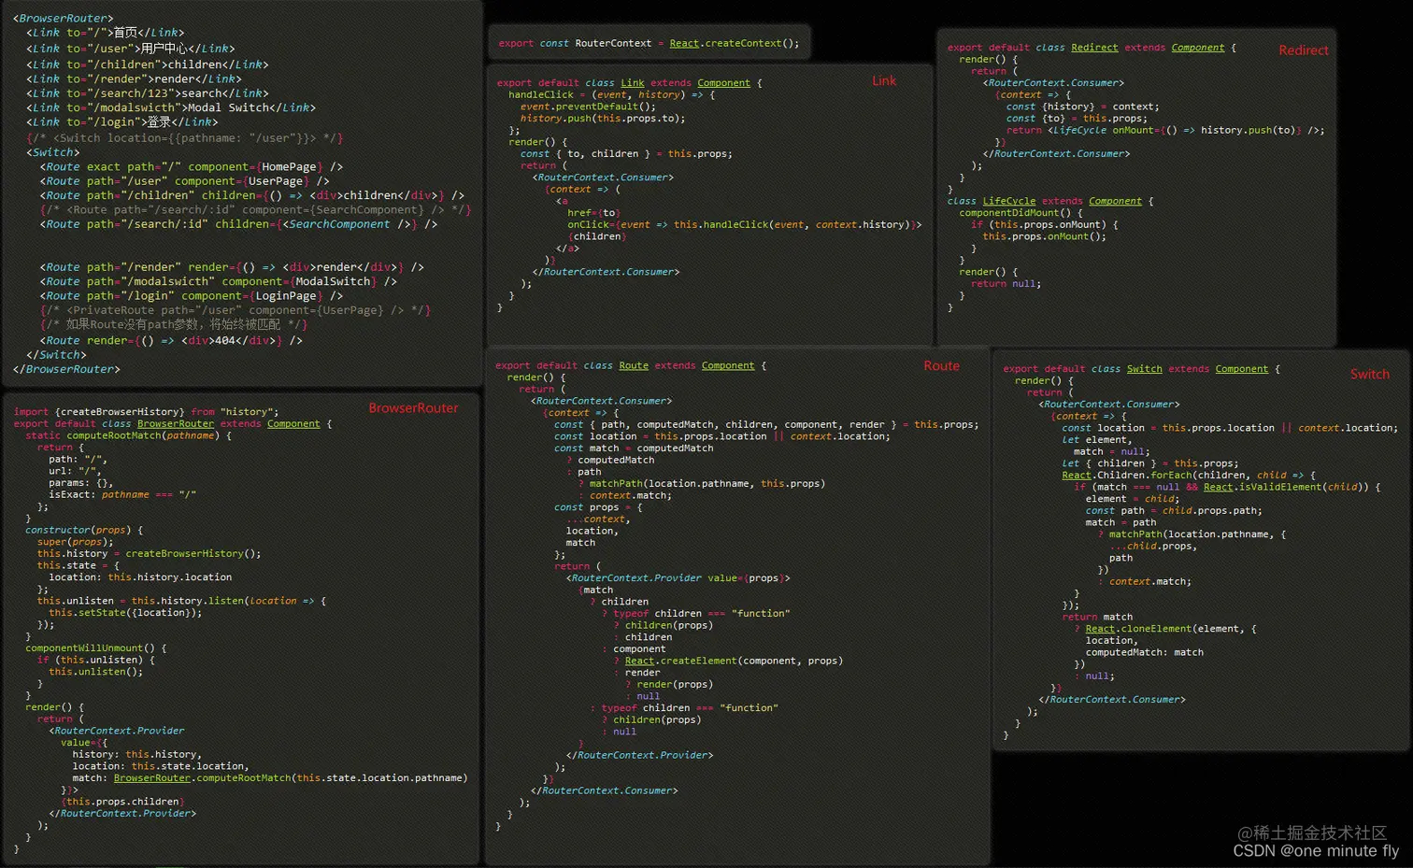Click the comment "如果Route没有path参数"
This screenshot has height=868, width=1413.
(x=174, y=324)
